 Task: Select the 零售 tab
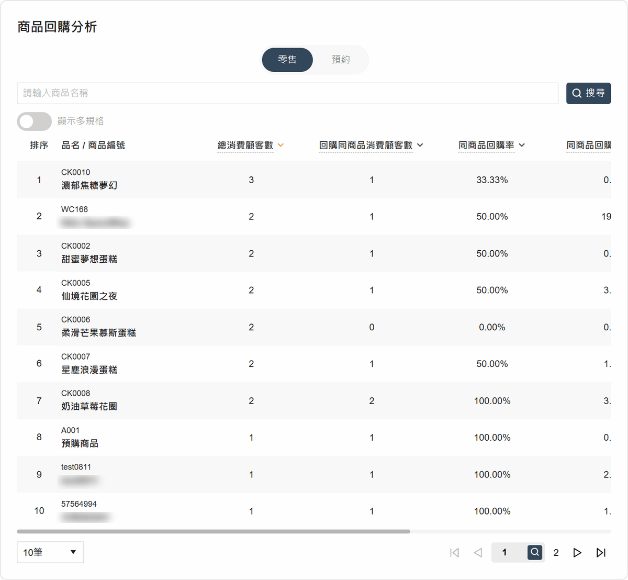(287, 60)
